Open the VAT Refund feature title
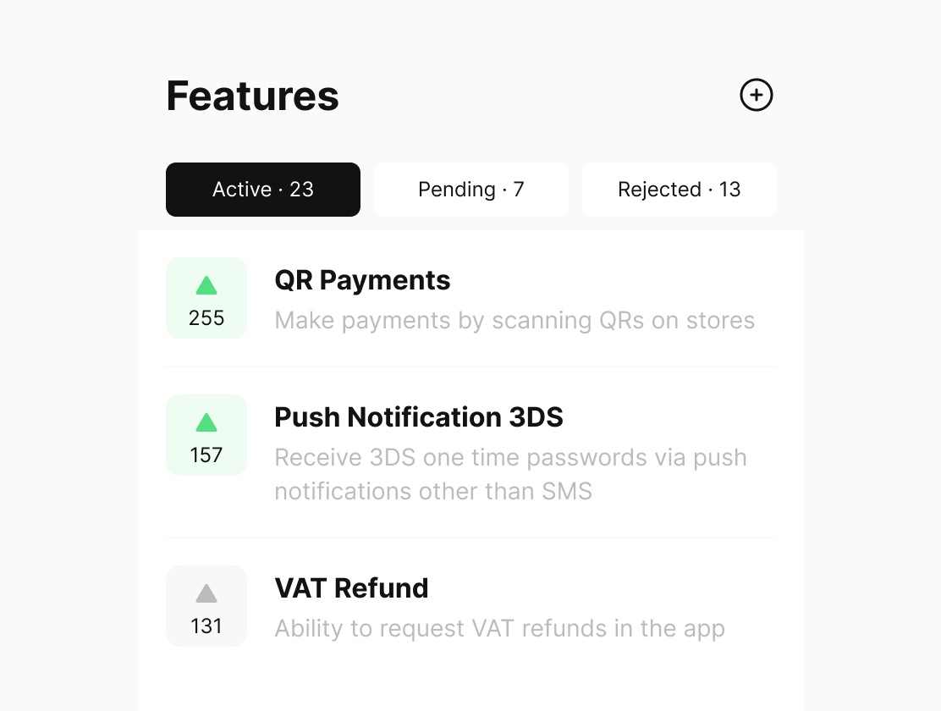The image size is (941, 711). pos(351,588)
